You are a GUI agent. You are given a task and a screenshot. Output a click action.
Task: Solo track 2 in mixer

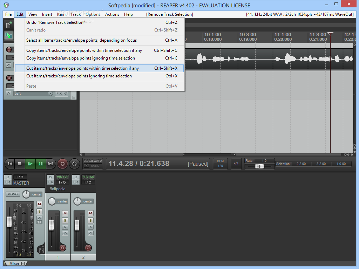click(91, 221)
